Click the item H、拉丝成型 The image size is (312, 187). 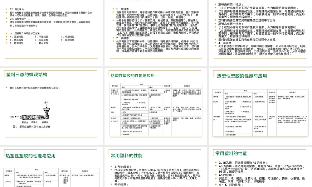(x=41, y=43)
